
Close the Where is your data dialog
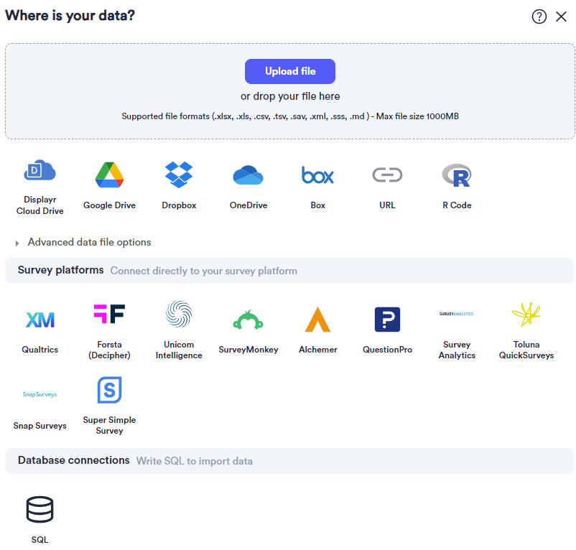coord(561,17)
